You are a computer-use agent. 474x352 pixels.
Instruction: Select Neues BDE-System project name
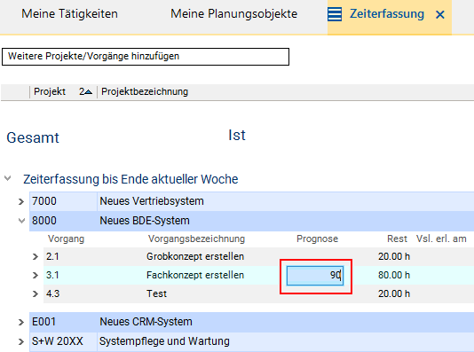pos(145,221)
